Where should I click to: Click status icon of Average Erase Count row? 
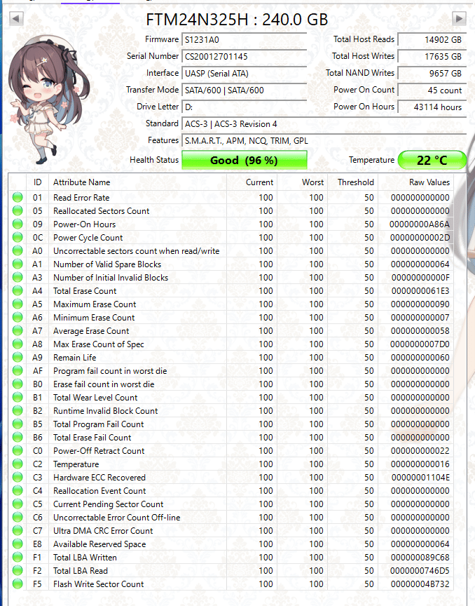click(18, 331)
